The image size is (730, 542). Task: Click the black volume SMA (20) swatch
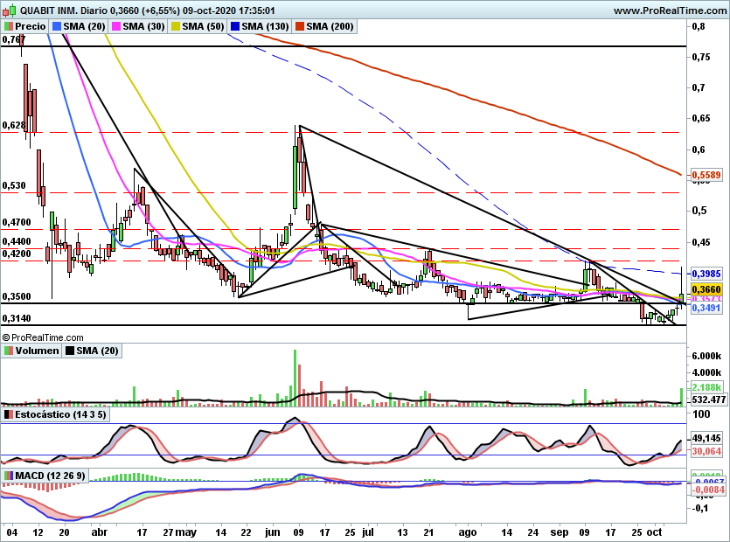pyautogui.click(x=70, y=351)
